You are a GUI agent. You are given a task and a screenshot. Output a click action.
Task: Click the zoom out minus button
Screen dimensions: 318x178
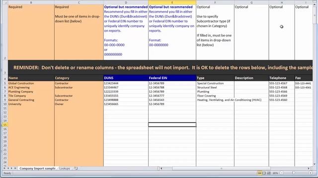coord(282,173)
